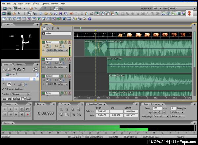
Task: Click the Advanced... button
Action: click(x=177, y=116)
